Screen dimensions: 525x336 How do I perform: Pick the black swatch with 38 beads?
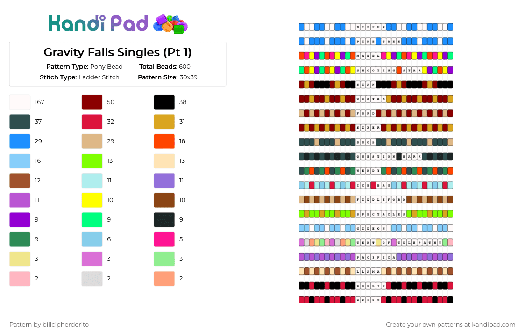point(164,102)
